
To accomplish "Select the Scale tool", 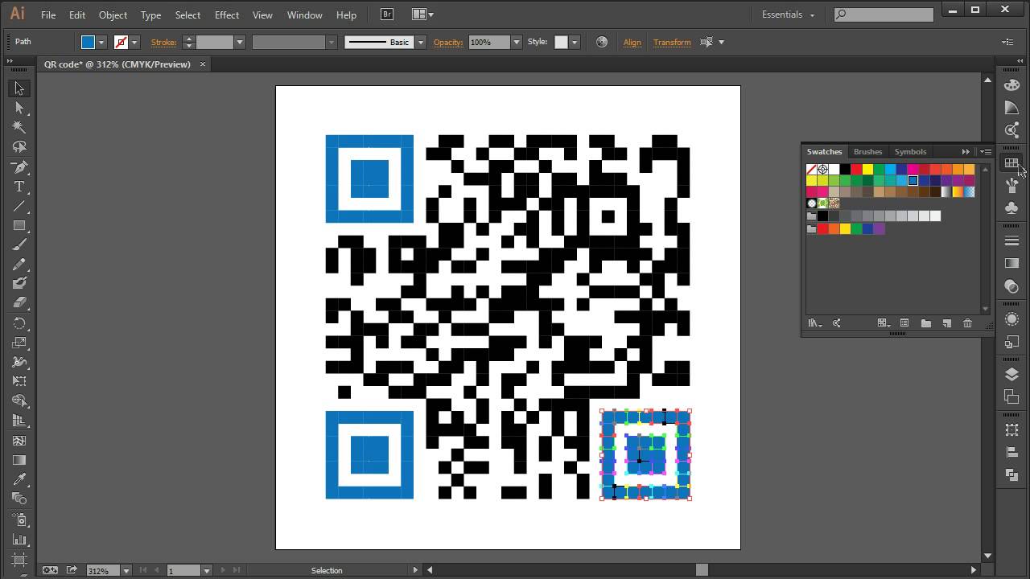I will (19, 343).
